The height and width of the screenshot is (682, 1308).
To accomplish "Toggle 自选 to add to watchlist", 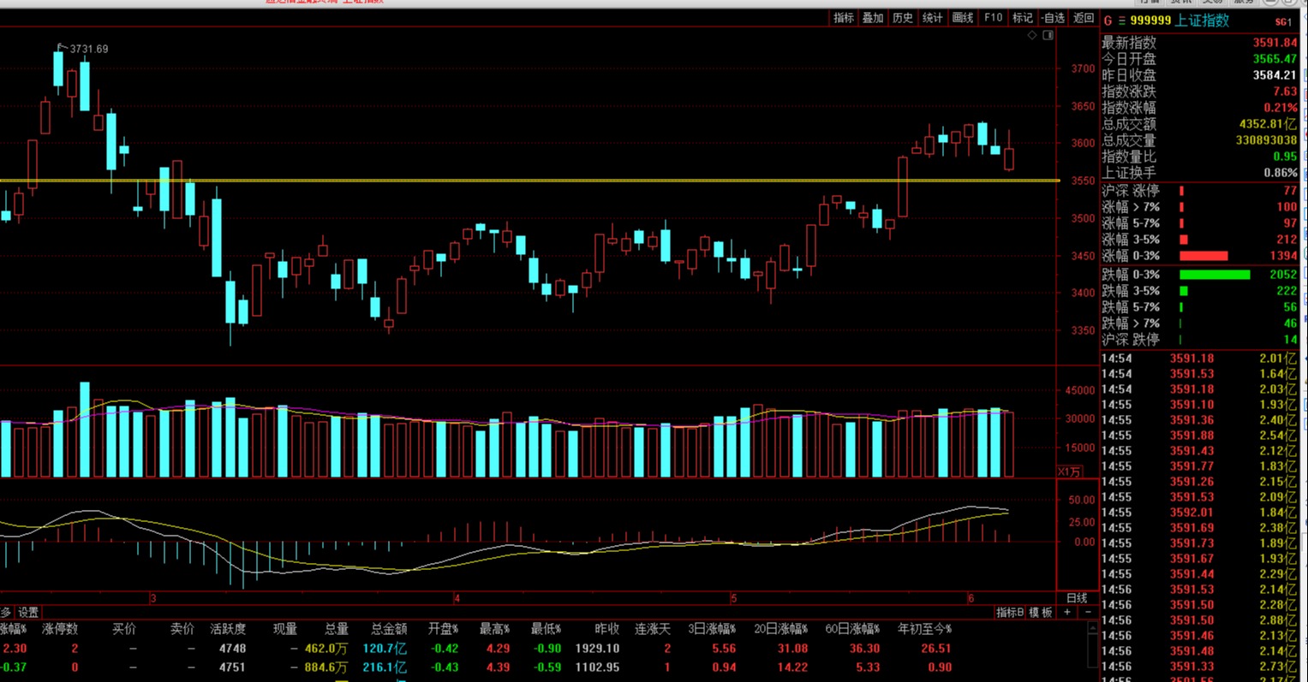I will tap(1053, 18).
